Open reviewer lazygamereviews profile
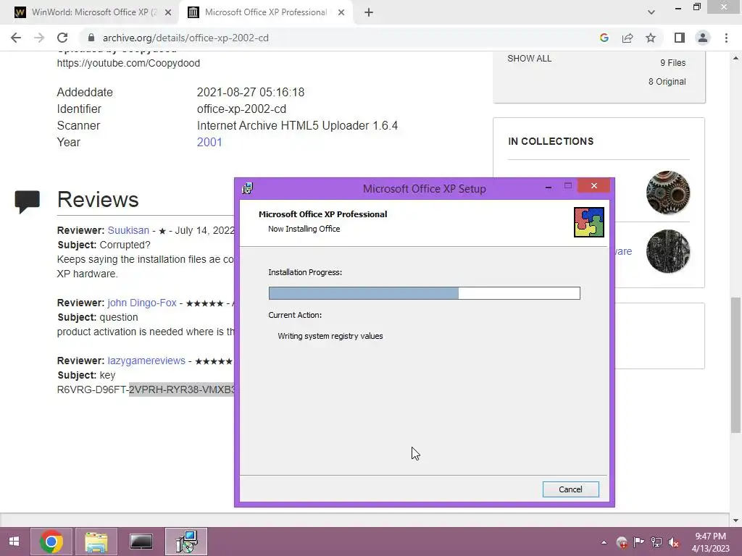 (146, 361)
